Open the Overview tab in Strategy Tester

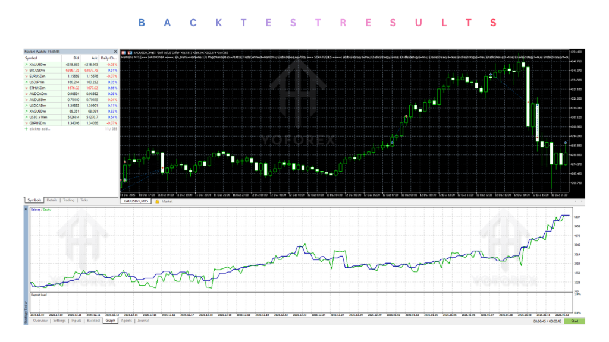point(40,321)
